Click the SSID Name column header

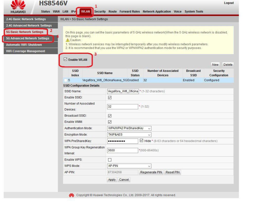(105, 73)
